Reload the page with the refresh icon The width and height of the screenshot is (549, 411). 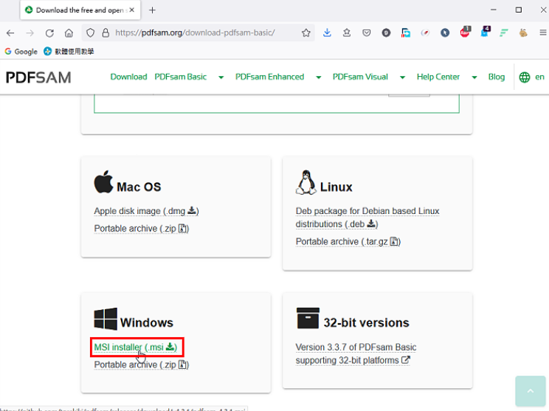(x=49, y=33)
